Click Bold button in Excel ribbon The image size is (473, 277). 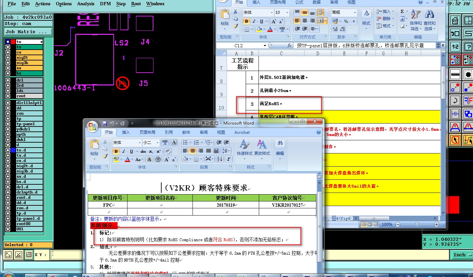tap(246, 21)
